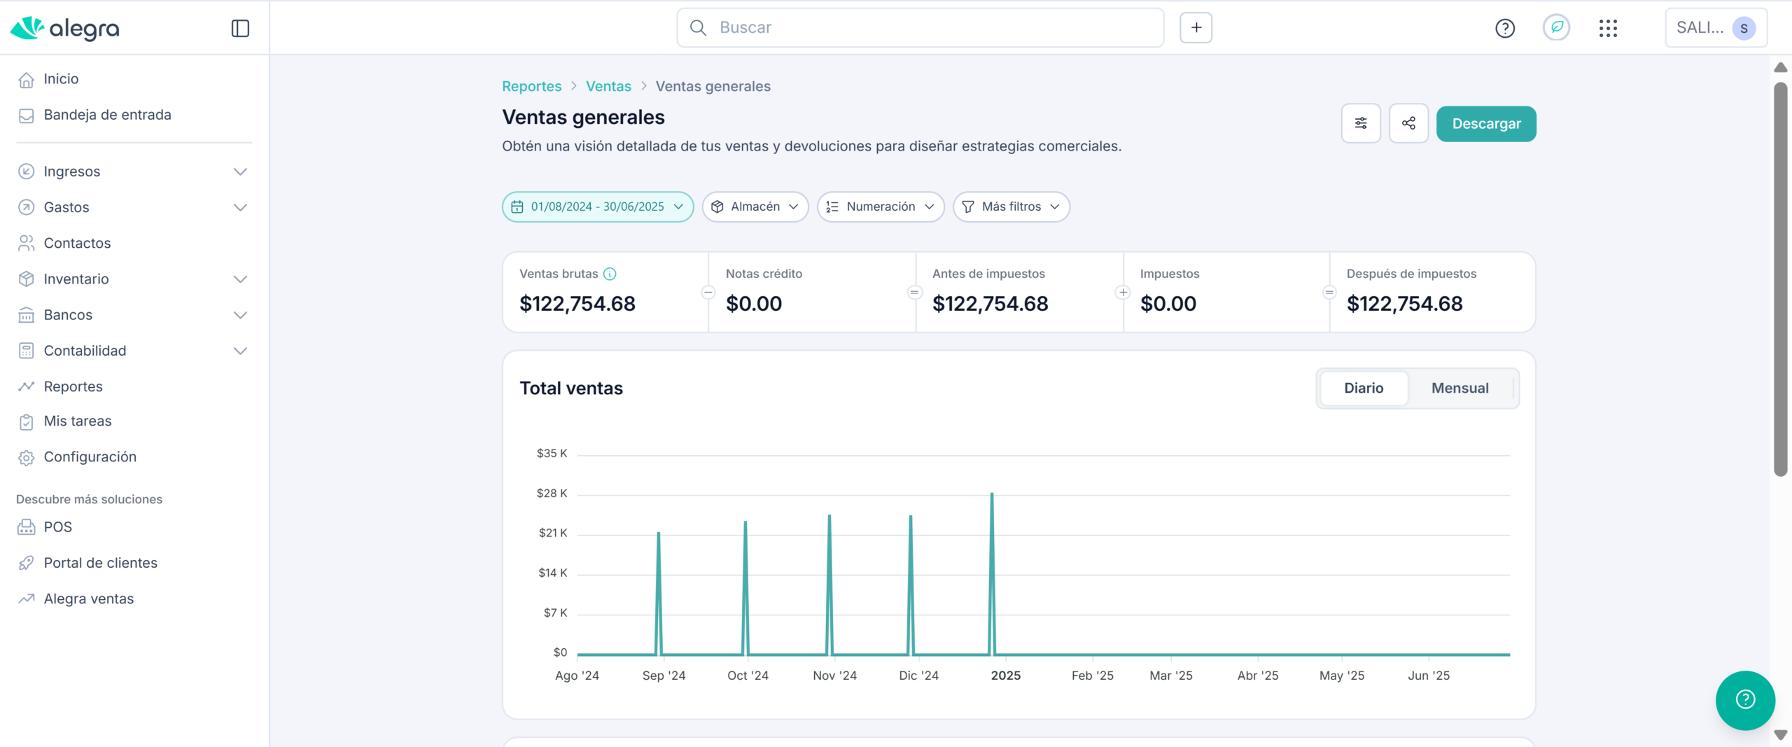Open the help question mark icon in header
This screenshot has width=1792, height=747.
pyautogui.click(x=1504, y=28)
